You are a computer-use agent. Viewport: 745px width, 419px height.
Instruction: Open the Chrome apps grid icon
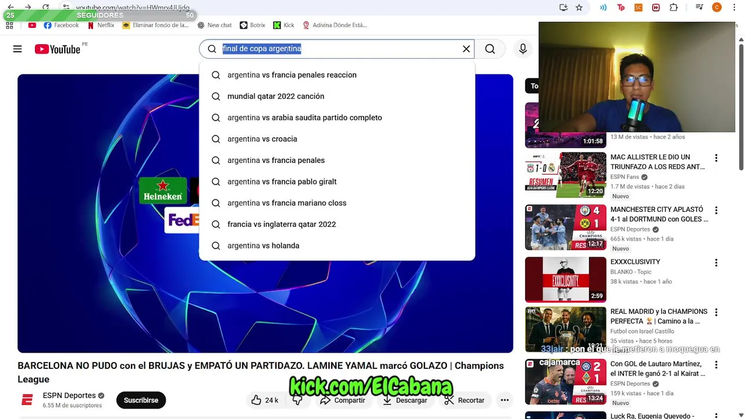[x=9, y=26]
